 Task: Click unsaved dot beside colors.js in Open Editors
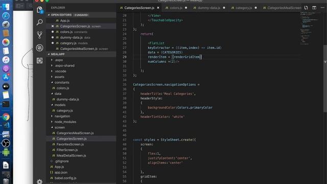[53, 32]
